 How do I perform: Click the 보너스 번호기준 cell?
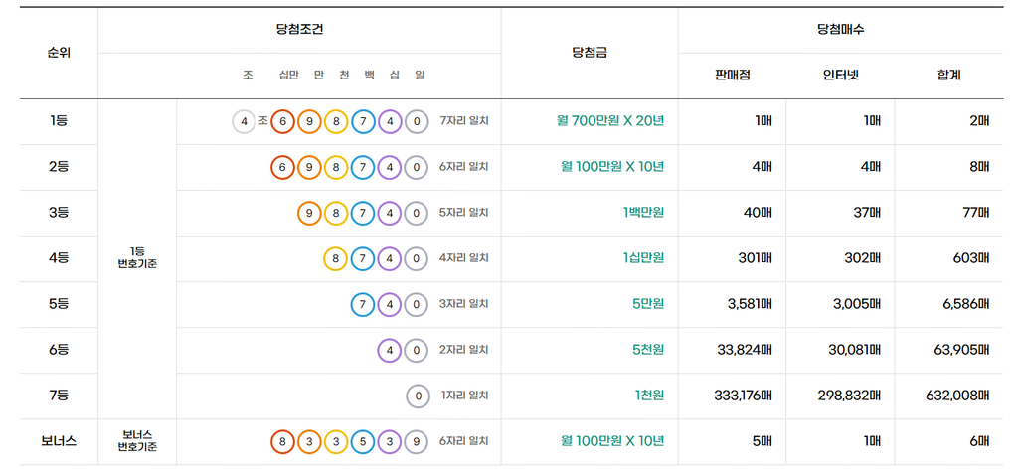pyautogui.click(x=137, y=442)
